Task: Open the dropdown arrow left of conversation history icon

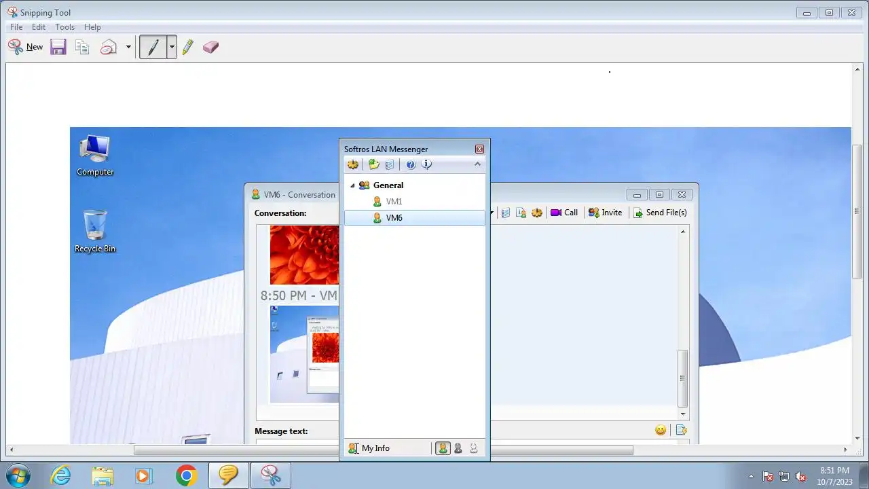Action: (492, 213)
